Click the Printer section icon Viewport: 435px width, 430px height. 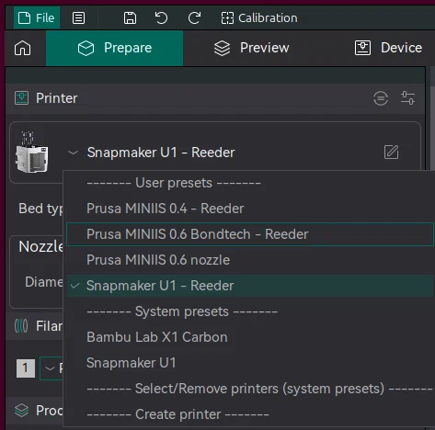click(x=21, y=98)
